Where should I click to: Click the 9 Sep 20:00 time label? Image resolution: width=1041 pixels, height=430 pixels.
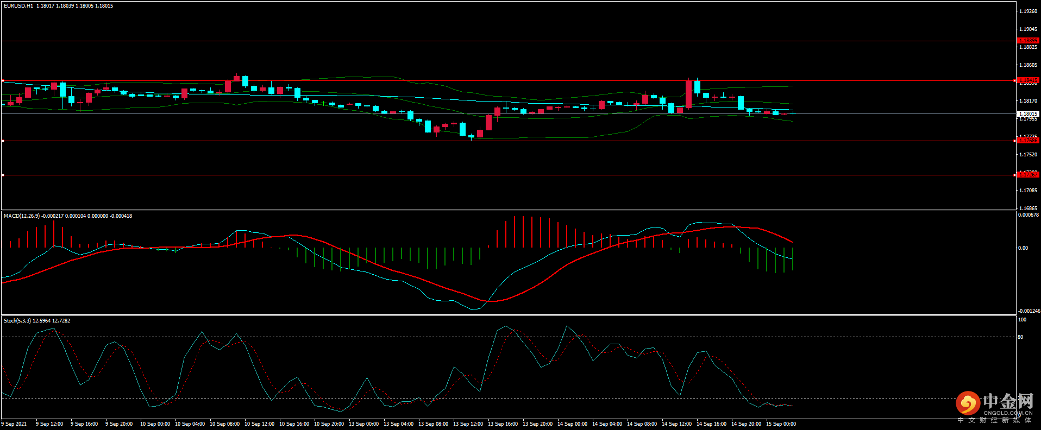coord(119,424)
